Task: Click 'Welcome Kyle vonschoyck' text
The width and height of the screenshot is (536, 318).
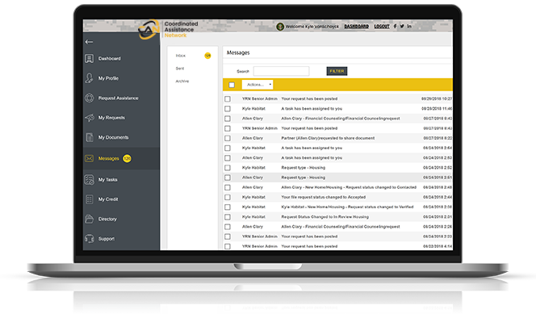Action: click(312, 27)
